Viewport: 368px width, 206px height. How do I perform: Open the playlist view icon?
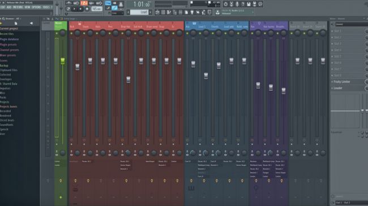tap(157, 12)
